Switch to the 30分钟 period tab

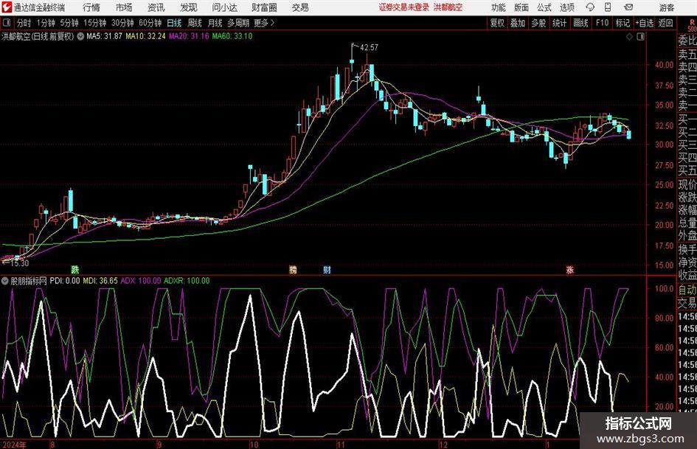pyautogui.click(x=122, y=23)
